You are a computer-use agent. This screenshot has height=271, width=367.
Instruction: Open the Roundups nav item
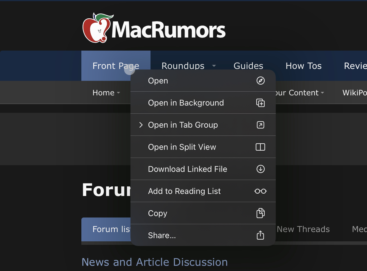pyautogui.click(x=183, y=66)
